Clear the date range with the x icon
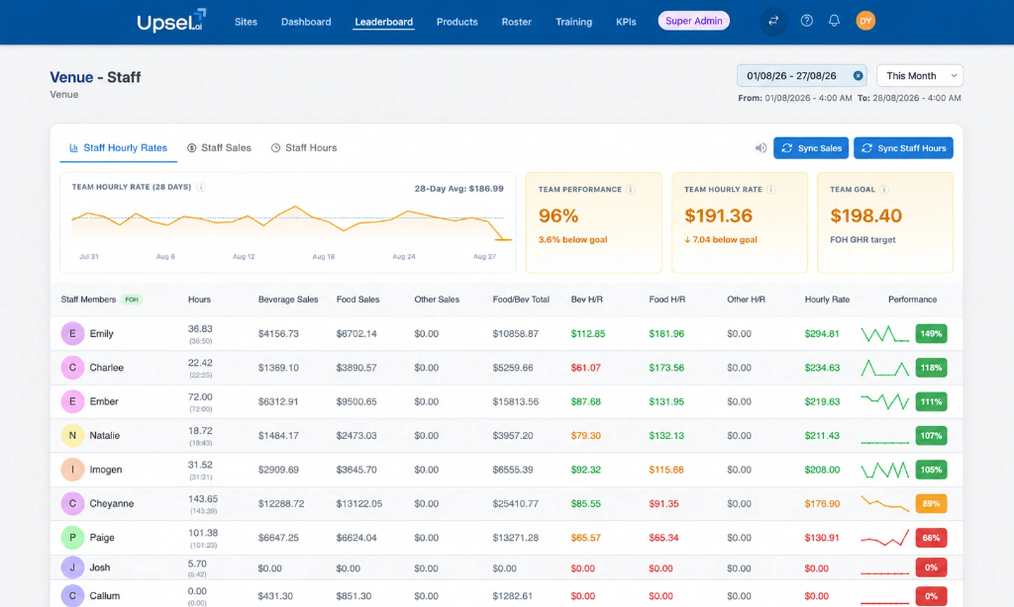1014x607 pixels. point(858,76)
